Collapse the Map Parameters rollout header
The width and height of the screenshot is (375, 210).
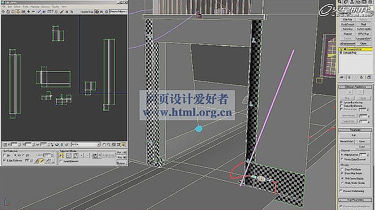pos(355,200)
